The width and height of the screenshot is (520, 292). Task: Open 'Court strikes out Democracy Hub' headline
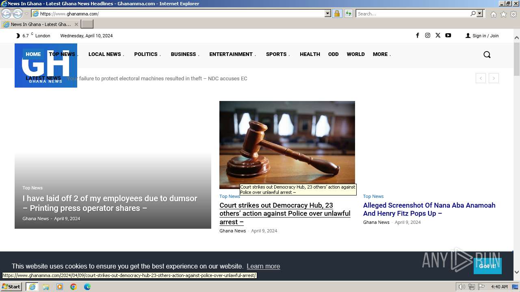[x=285, y=214]
